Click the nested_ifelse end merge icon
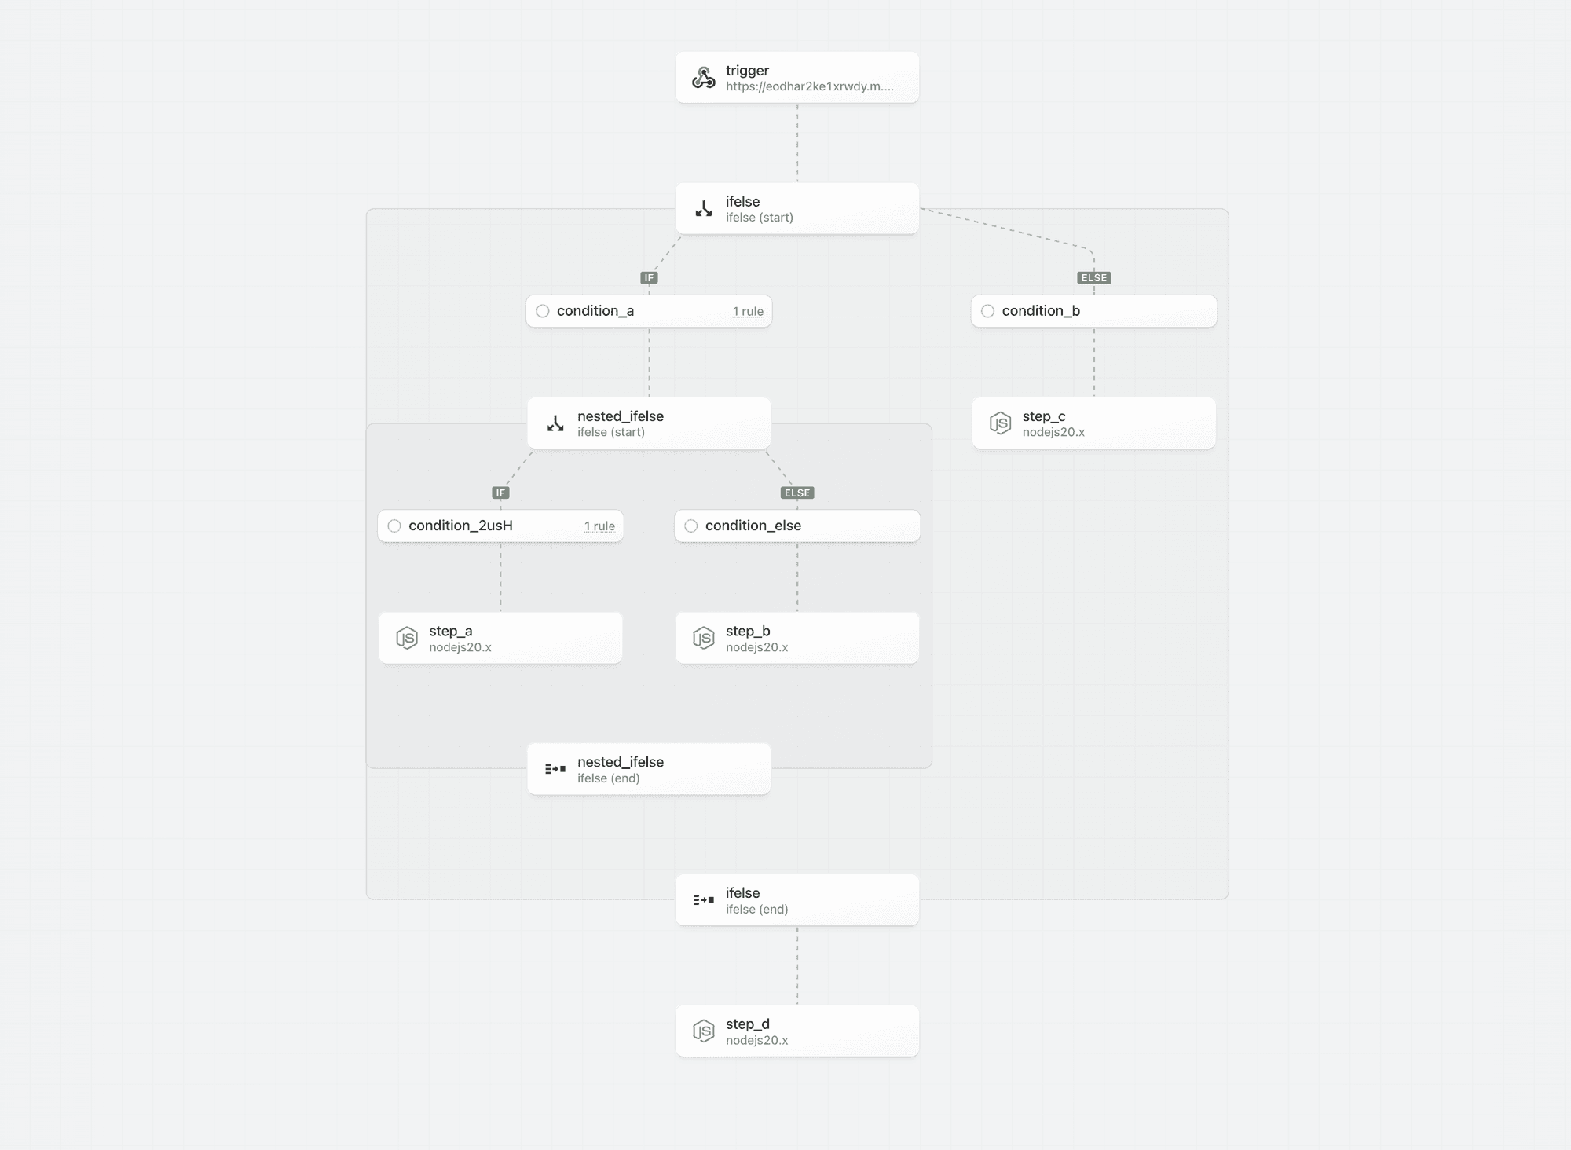Screen dimensions: 1571x1150 pyautogui.click(x=555, y=769)
